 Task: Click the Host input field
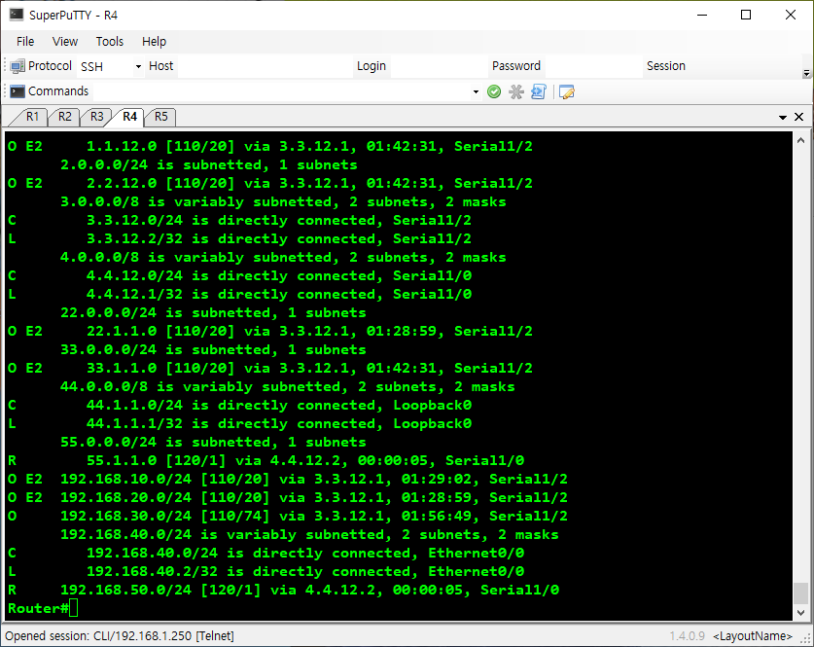(x=265, y=66)
